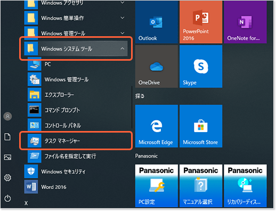Click the user account avatar

pyautogui.click(x=7, y=117)
